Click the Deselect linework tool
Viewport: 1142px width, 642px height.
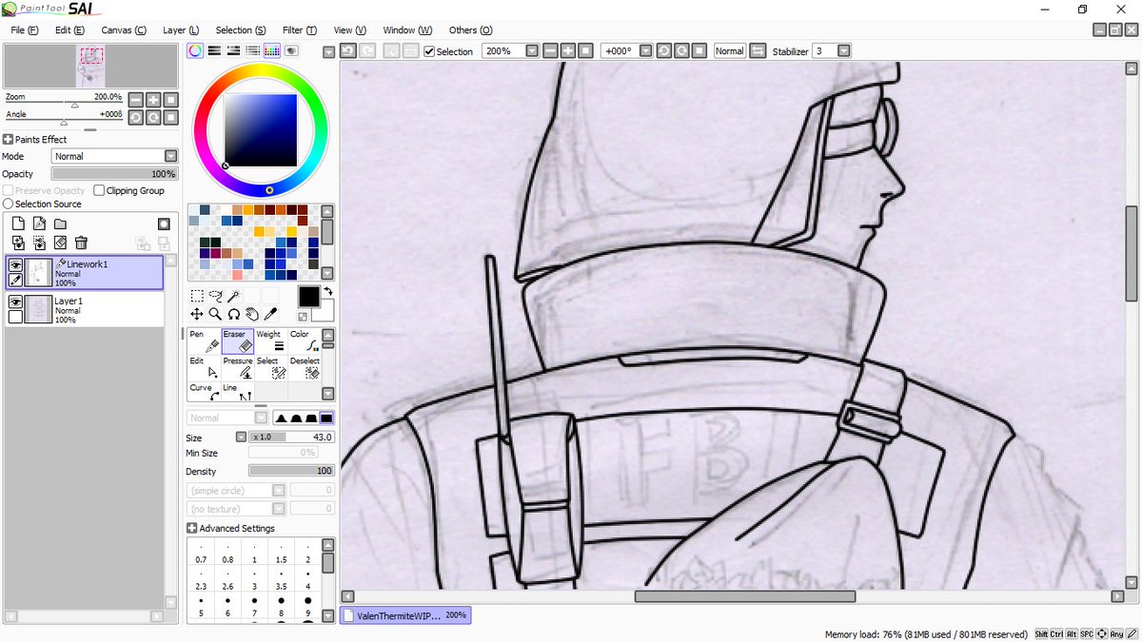[305, 367]
